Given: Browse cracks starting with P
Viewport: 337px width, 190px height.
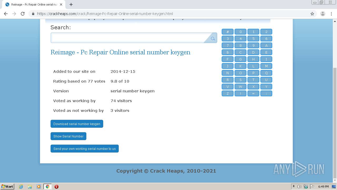Looking at the screenshot, I should pyautogui.click(x=253, y=73).
